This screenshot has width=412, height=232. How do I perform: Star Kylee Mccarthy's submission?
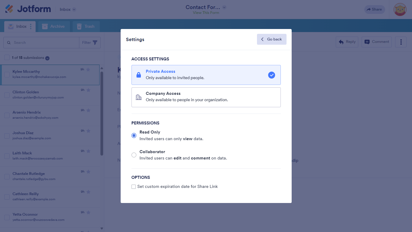(x=88, y=69)
